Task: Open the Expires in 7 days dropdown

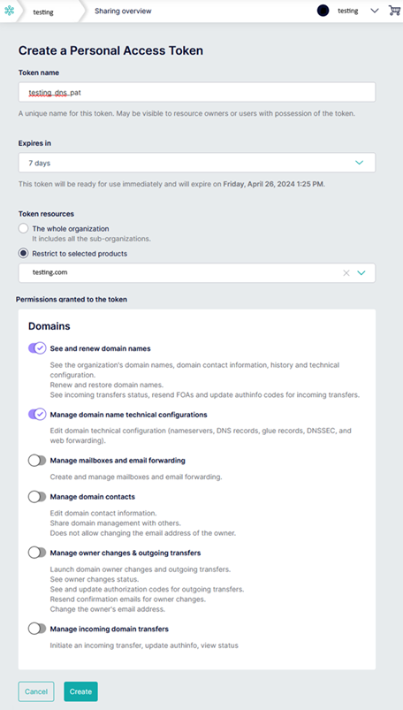Action: coord(197,163)
